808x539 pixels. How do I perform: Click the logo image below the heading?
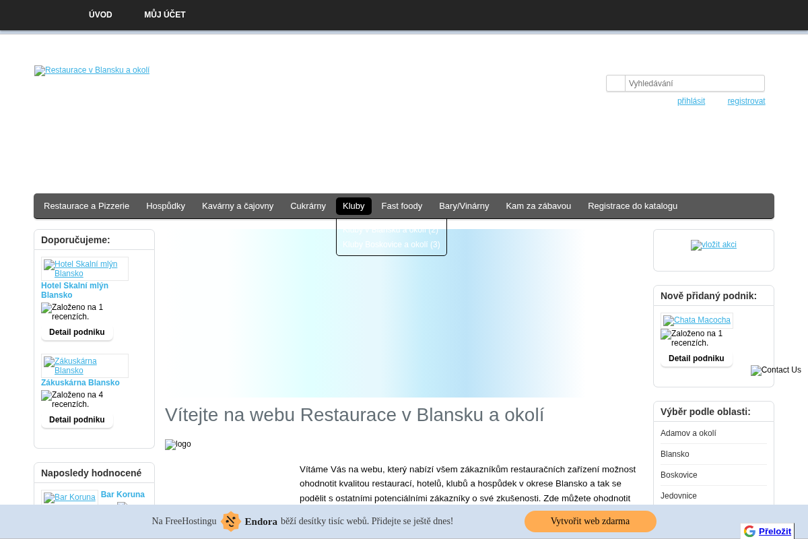pyautogui.click(x=178, y=445)
